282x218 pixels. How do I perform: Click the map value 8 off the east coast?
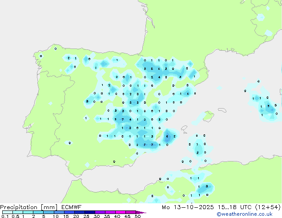[167, 136]
